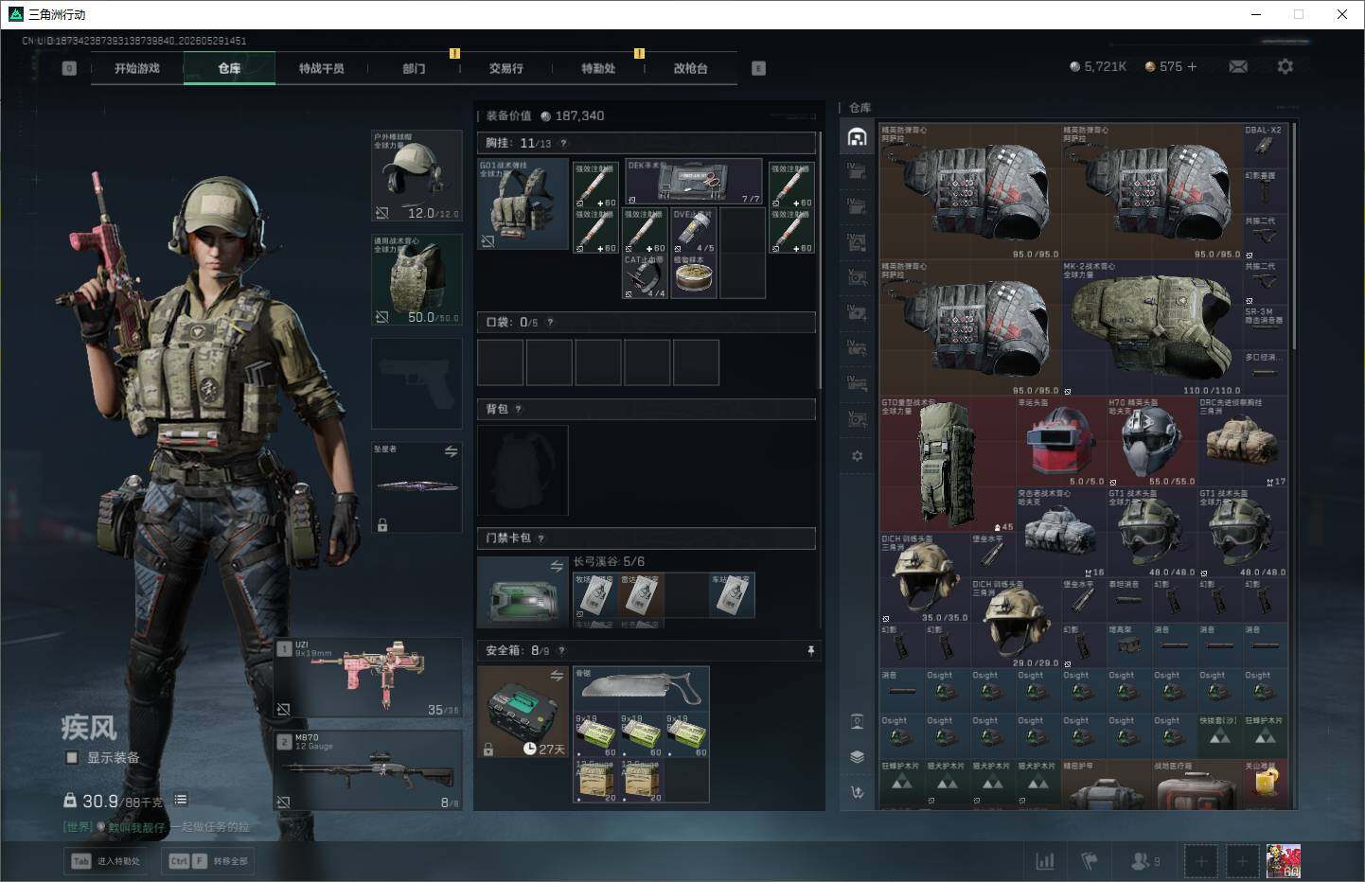Image resolution: width=1365 pixels, height=882 pixels.
Task: Open the main stash home icon
Action: click(x=857, y=137)
